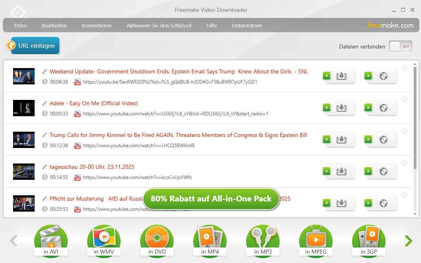Start download of the tagesschau video
The width and height of the screenshot is (421, 263).
pyautogui.click(x=326, y=171)
